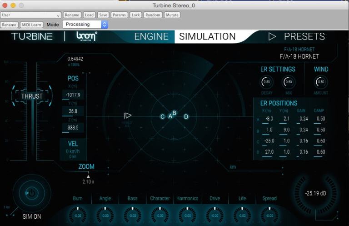This screenshot has width=349, height=226.
Task: Click the aircraft target icon in simulation view
Action: [128, 116]
